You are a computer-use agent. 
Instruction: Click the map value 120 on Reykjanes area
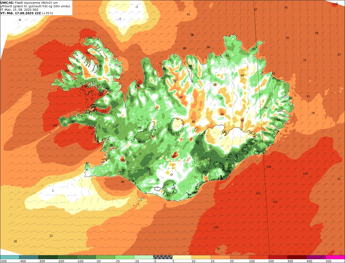click(x=123, y=160)
